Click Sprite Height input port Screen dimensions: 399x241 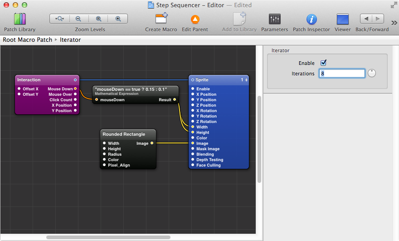point(193,132)
